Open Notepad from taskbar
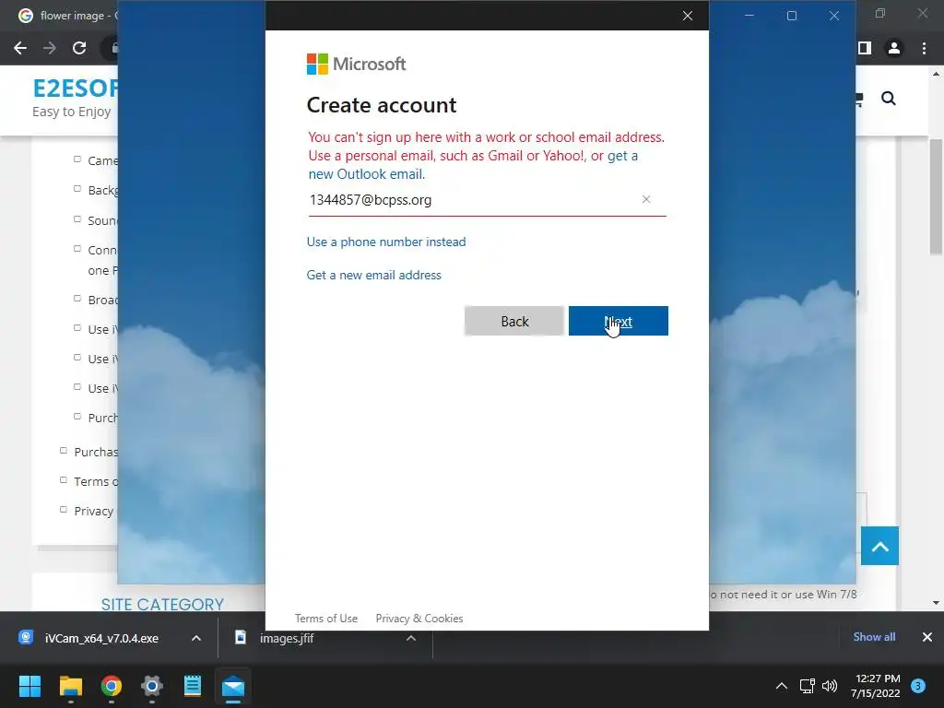 pyautogui.click(x=193, y=686)
